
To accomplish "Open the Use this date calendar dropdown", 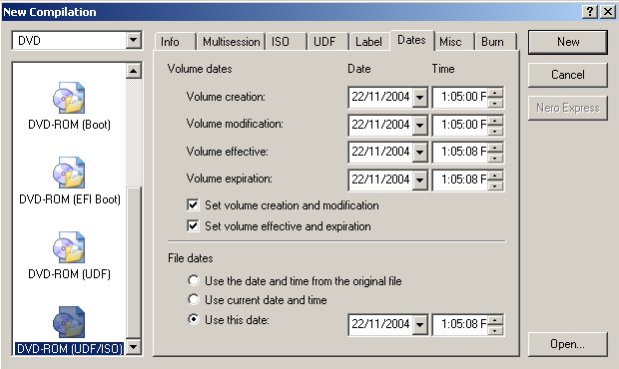I will tap(419, 325).
